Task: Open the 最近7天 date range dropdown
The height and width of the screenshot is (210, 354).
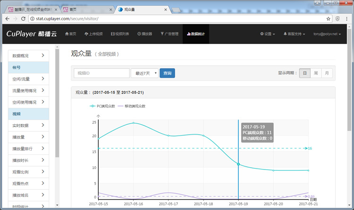Action: (144, 73)
